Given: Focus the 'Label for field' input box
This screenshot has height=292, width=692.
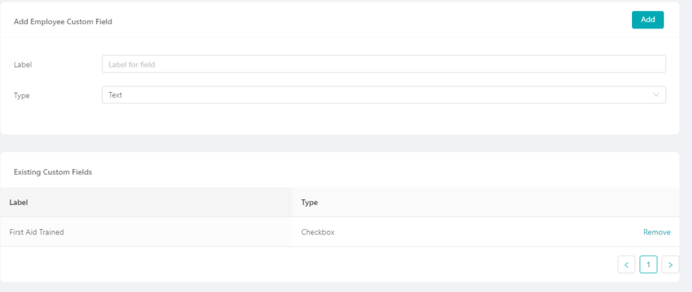Looking at the screenshot, I should (x=384, y=64).
